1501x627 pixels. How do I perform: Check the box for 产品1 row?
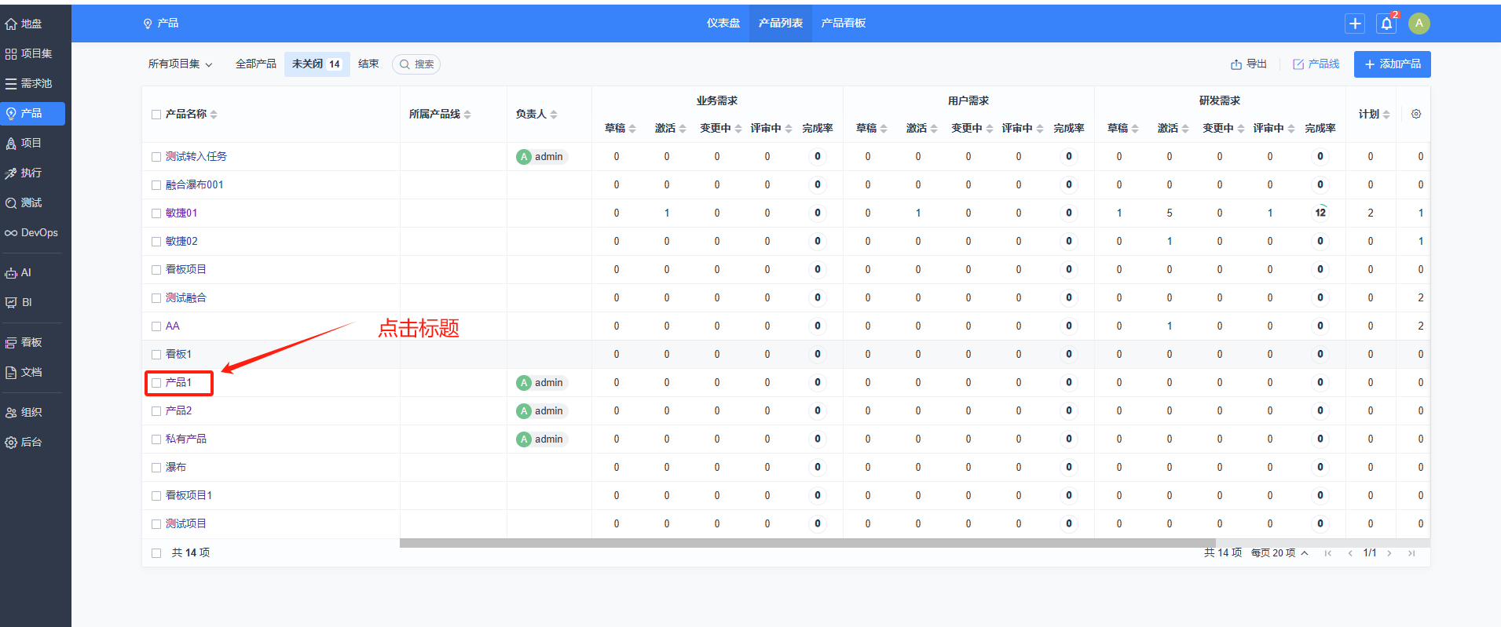click(x=156, y=383)
